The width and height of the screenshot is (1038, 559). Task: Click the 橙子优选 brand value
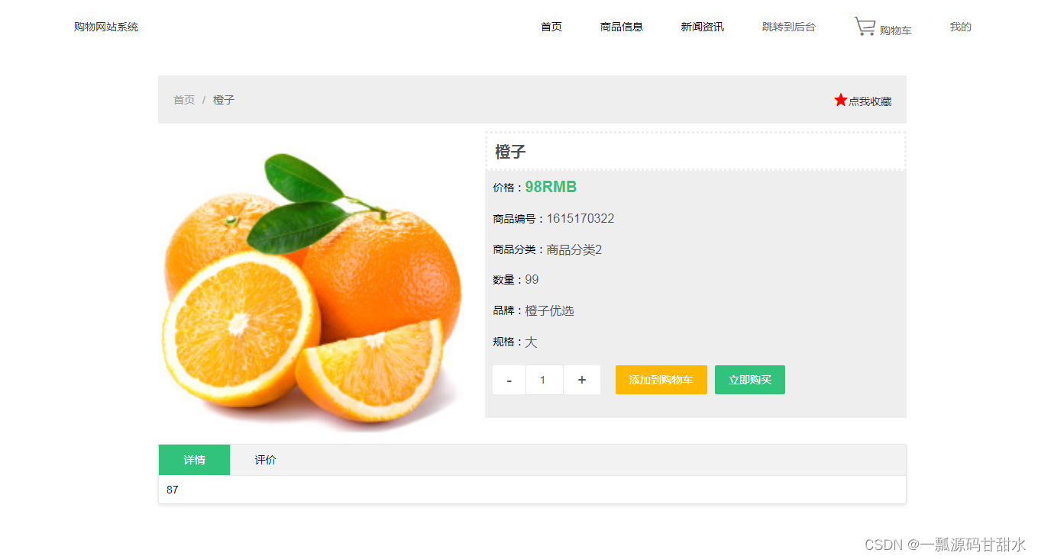coord(549,310)
